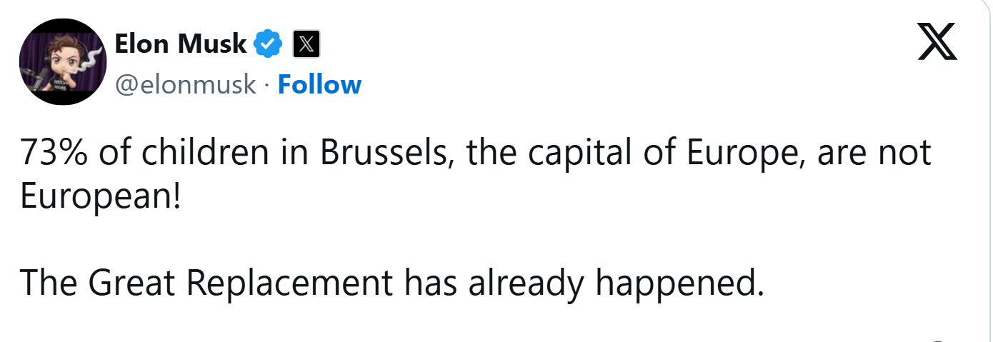Screen dimensions: 993x342
Task: Click the dot separator before Follow
Action: pos(266,84)
